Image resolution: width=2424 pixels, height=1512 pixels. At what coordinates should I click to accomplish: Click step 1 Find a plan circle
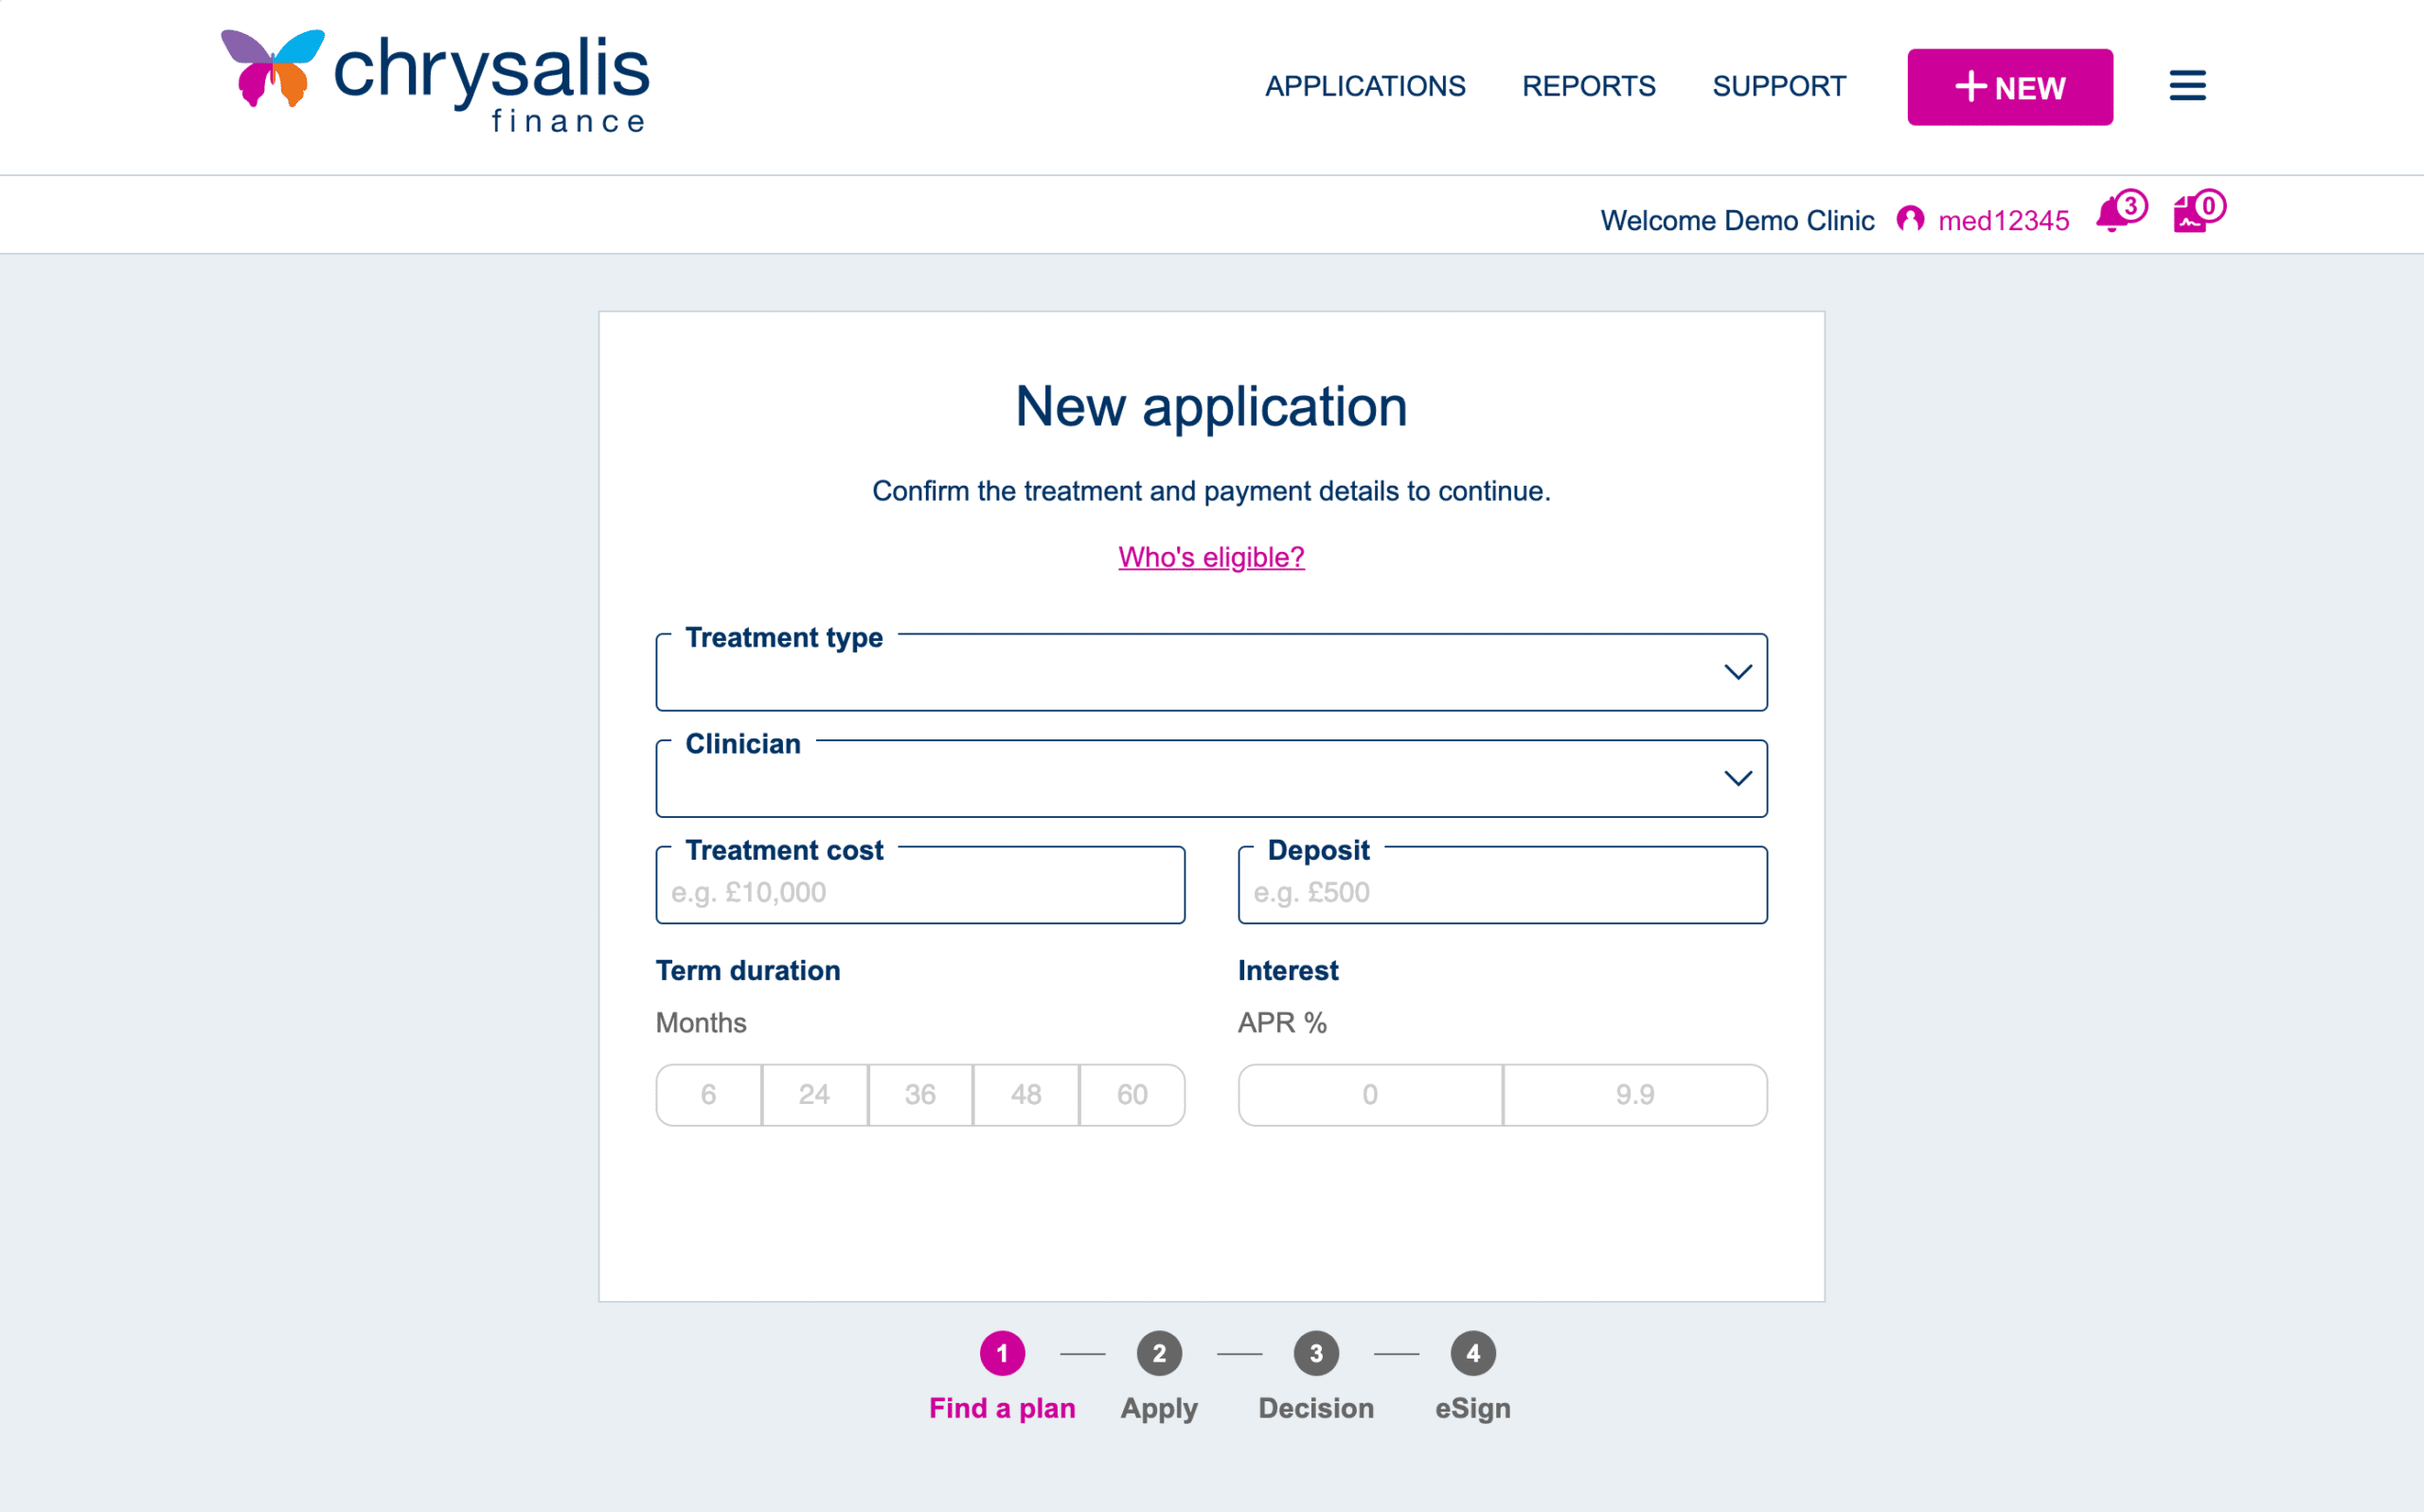(x=1002, y=1354)
